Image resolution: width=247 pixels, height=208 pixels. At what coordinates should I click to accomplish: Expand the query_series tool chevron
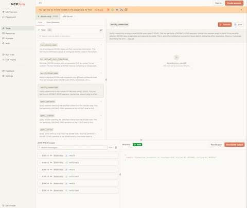101,130
